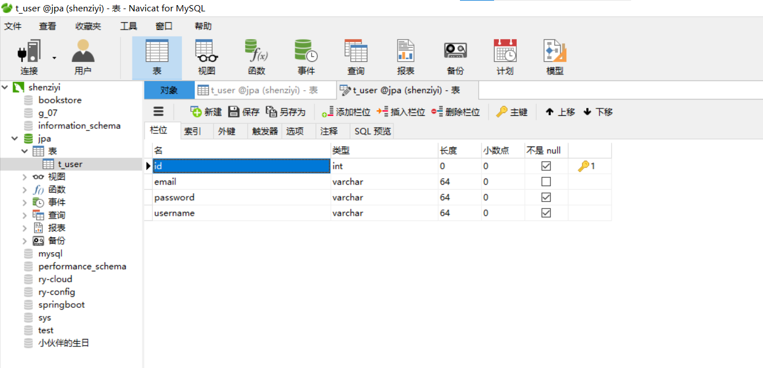Open the 查看 menu
The image size is (763, 368).
click(48, 26)
